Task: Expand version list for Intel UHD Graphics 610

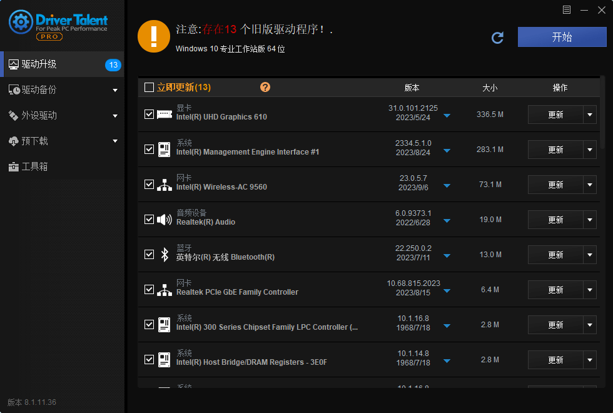Action: (447, 116)
